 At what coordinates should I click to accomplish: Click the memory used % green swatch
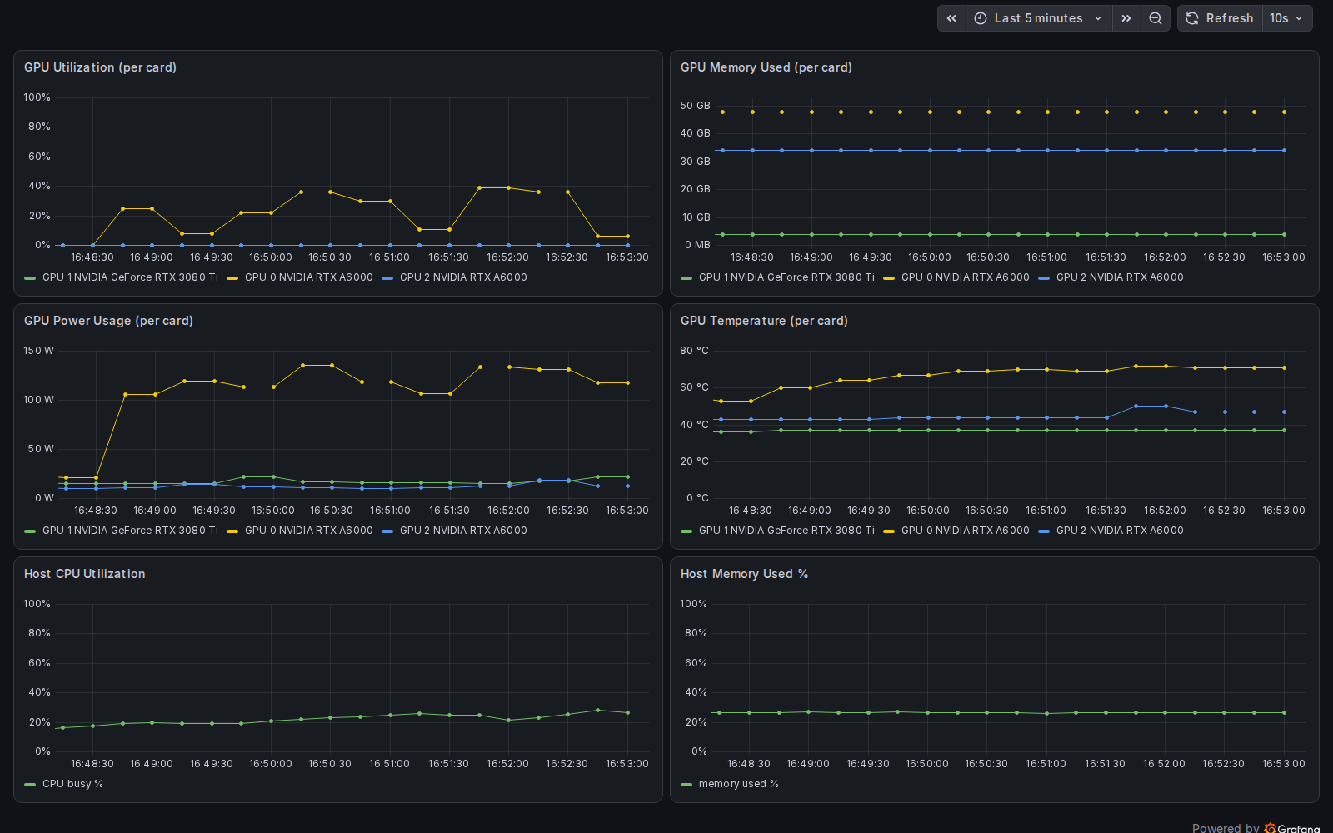[x=686, y=785]
